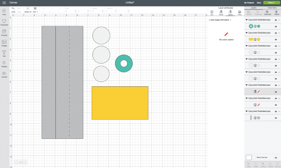The height and width of the screenshot is (168, 281).
Task: Open the Flip menu
Action: point(60,10)
